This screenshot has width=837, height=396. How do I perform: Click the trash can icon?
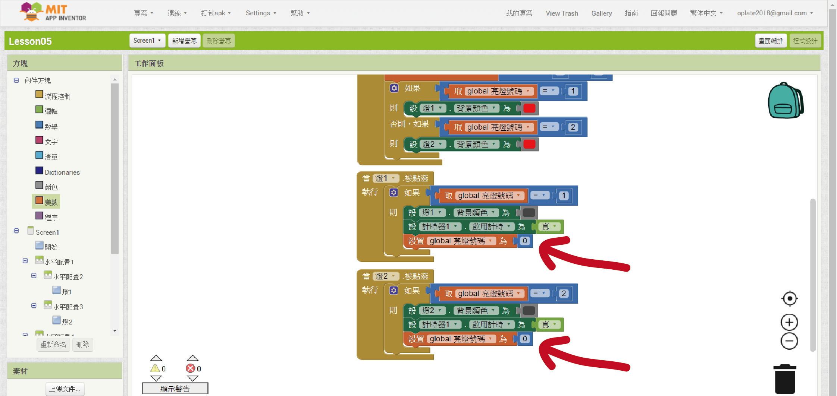pyautogui.click(x=785, y=379)
